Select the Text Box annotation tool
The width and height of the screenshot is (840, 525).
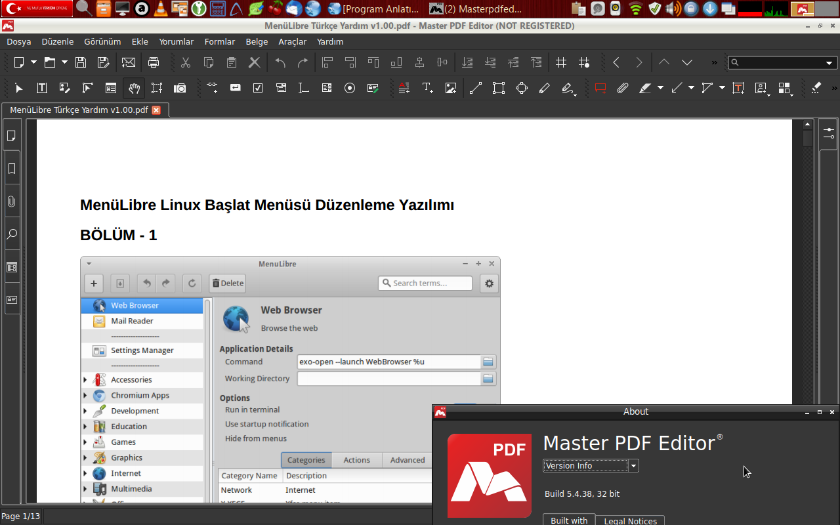pyautogui.click(x=738, y=88)
